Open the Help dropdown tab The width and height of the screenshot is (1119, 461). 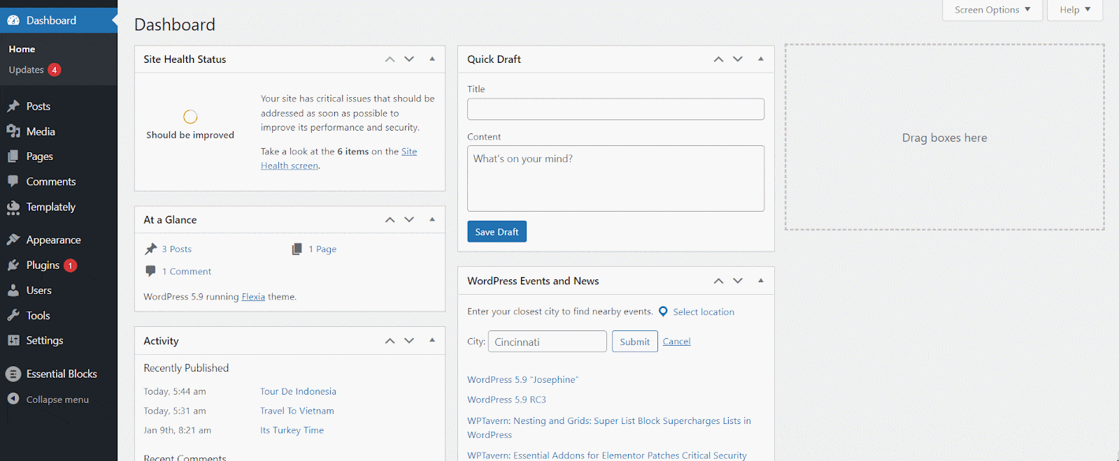pos(1075,10)
